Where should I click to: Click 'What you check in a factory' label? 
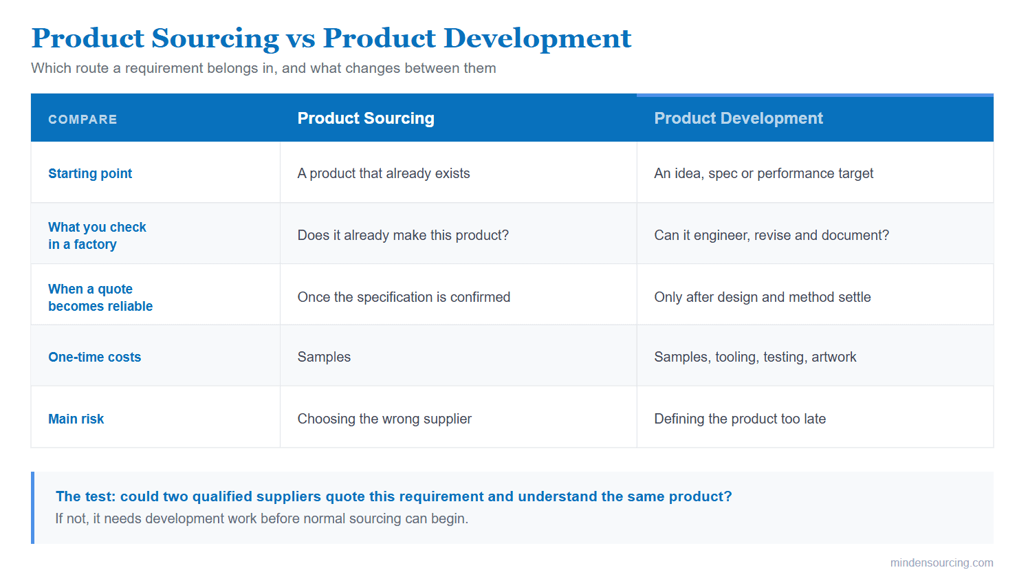click(x=97, y=235)
